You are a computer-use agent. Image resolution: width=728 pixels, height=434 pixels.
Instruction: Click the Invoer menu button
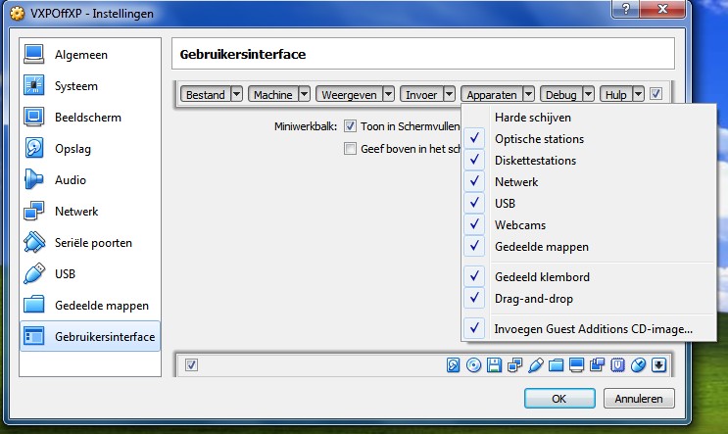point(421,94)
